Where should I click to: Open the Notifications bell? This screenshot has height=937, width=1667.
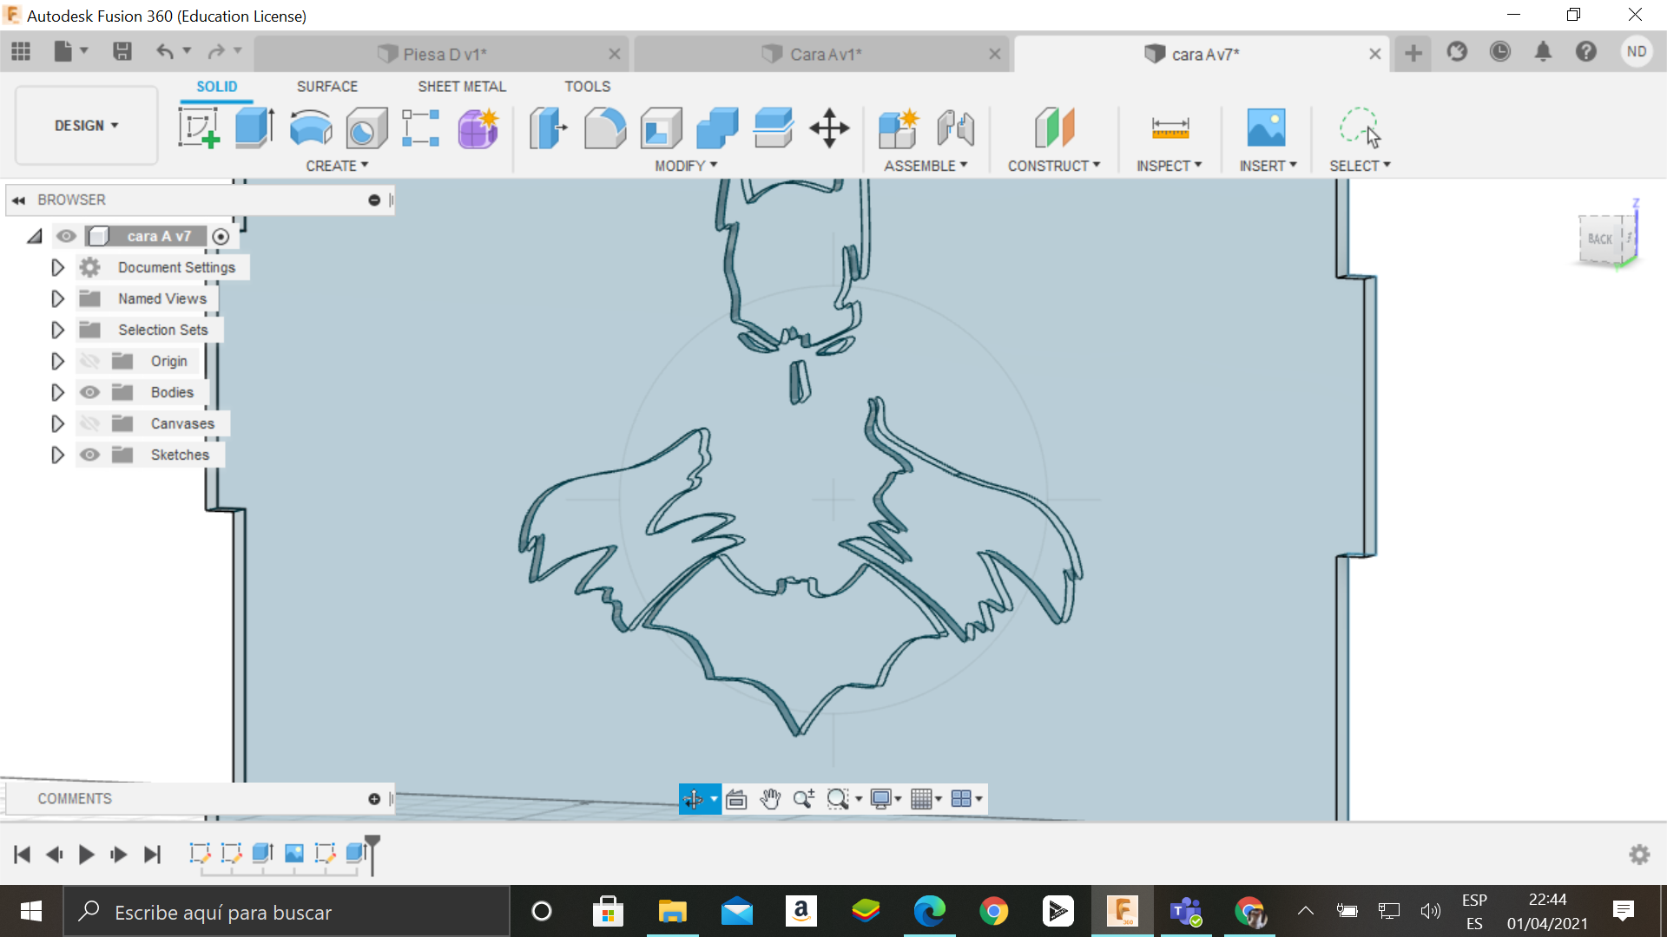point(1543,52)
